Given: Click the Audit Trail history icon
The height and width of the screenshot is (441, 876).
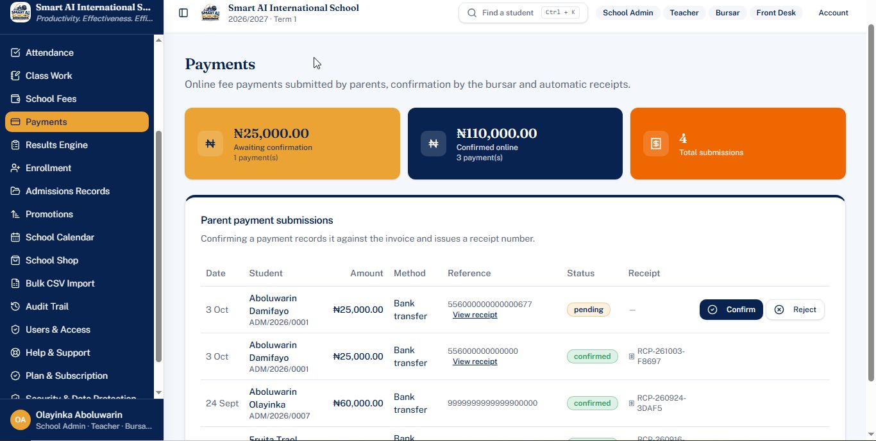Looking at the screenshot, I should 15,306.
